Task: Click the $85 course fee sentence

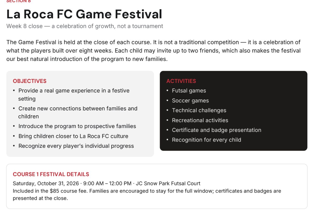Action: click(147, 195)
